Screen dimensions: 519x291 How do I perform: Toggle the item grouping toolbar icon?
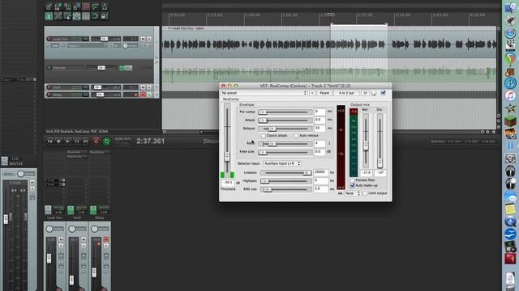[x=58, y=16]
